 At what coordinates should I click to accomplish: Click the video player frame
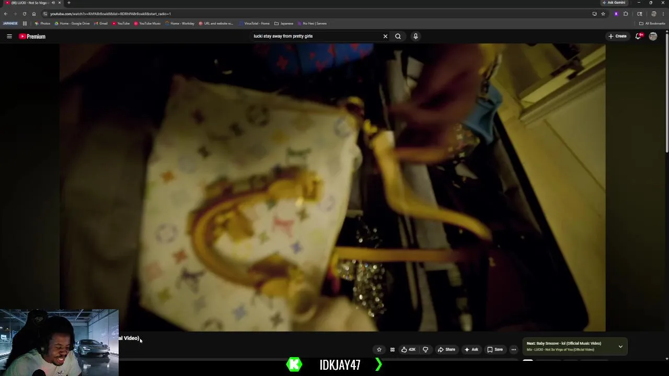332,187
